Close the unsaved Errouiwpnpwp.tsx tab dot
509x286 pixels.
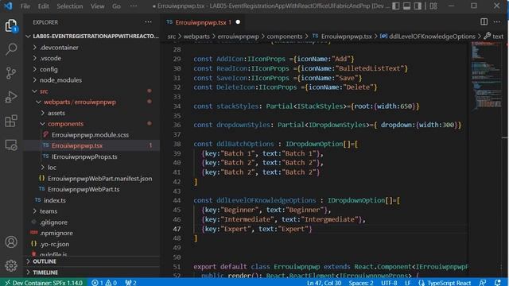238,22
